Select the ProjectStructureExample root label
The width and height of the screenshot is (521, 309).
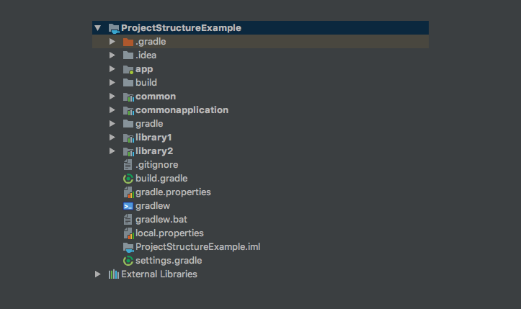pos(181,28)
